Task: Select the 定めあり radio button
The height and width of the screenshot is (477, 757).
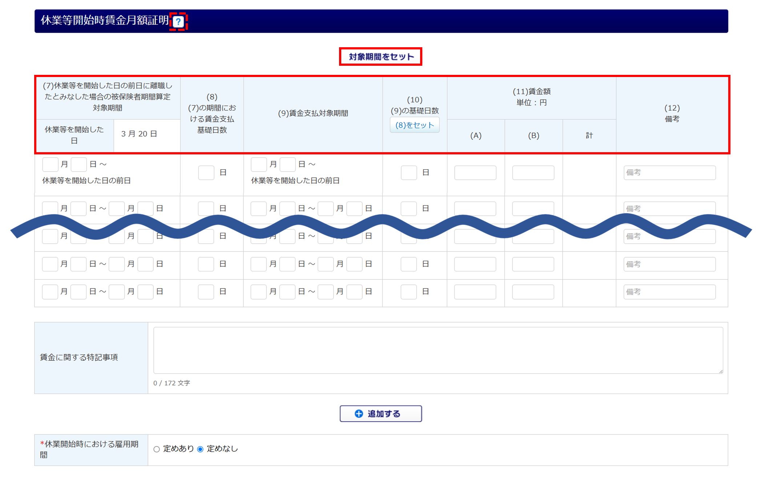Action: click(157, 449)
